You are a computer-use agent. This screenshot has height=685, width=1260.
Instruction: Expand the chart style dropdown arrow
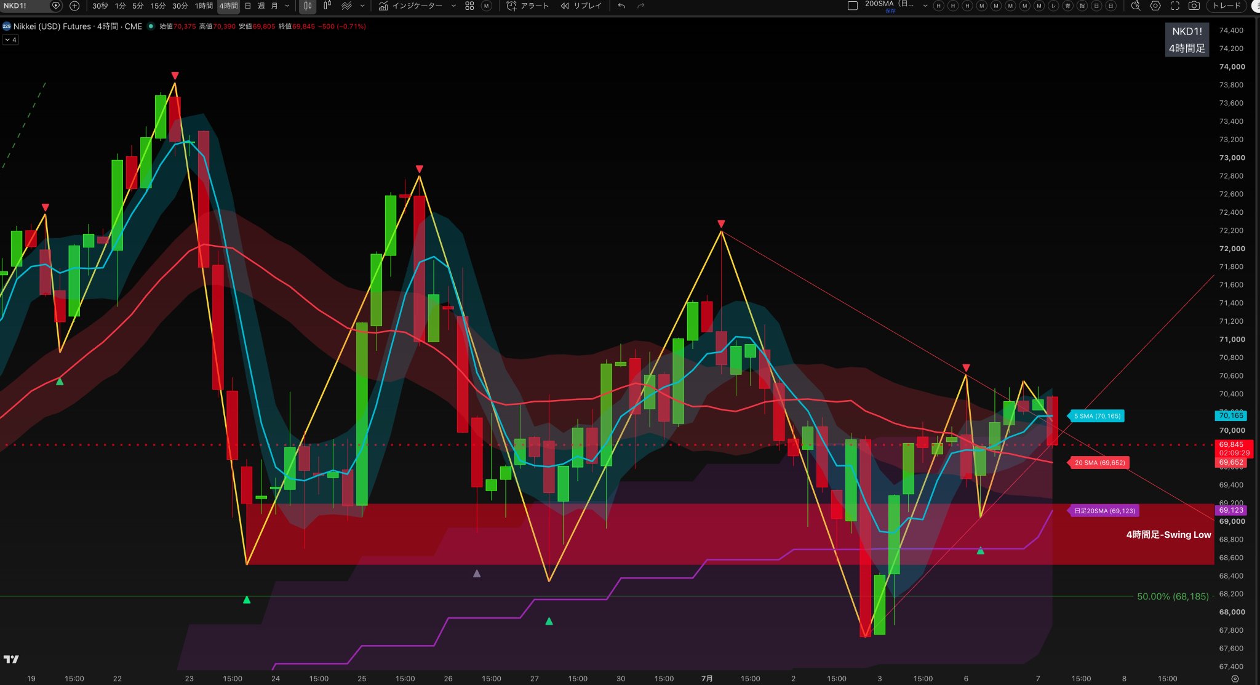point(362,6)
